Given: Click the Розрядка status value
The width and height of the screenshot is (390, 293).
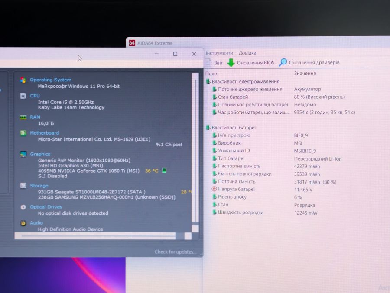Looking at the screenshot, I should pyautogui.click(x=305, y=205).
